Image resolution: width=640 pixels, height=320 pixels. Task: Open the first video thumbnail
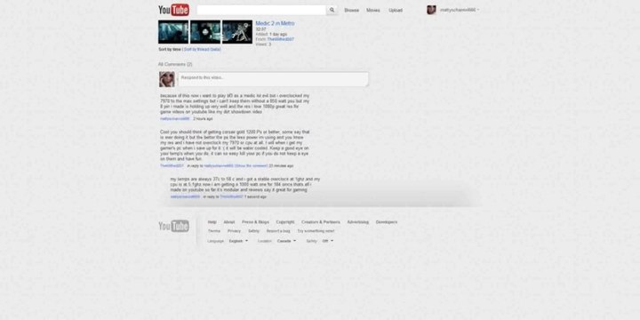pyautogui.click(x=173, y=32)
